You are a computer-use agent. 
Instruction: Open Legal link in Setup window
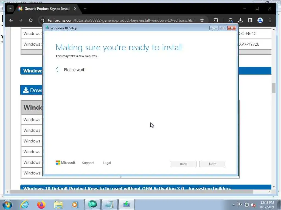[x=107, y=163]
